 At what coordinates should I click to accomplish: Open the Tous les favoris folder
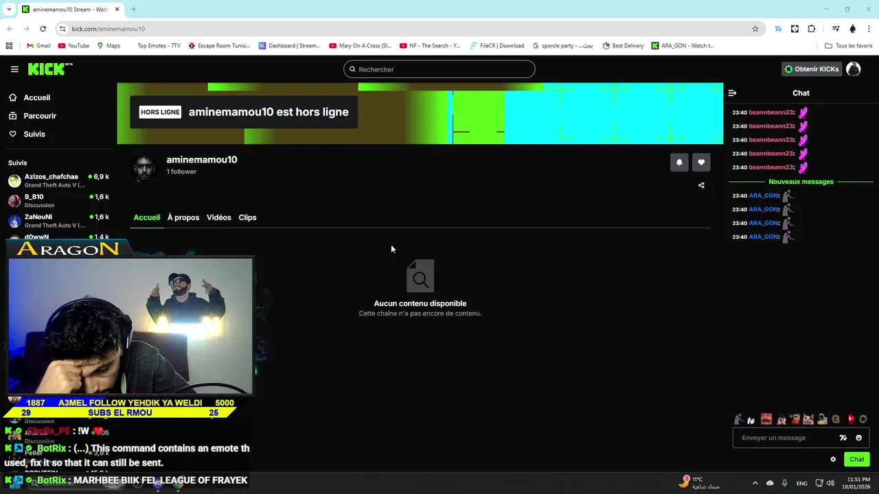pyautogui.click(x=849, y=46)
